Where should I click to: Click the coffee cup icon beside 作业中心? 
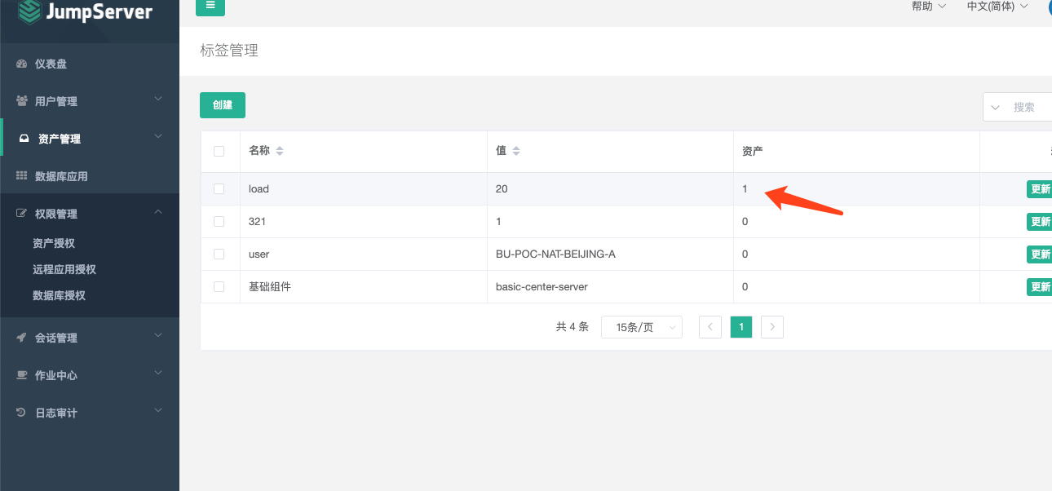pyautogui.click(x=22, y=375)
